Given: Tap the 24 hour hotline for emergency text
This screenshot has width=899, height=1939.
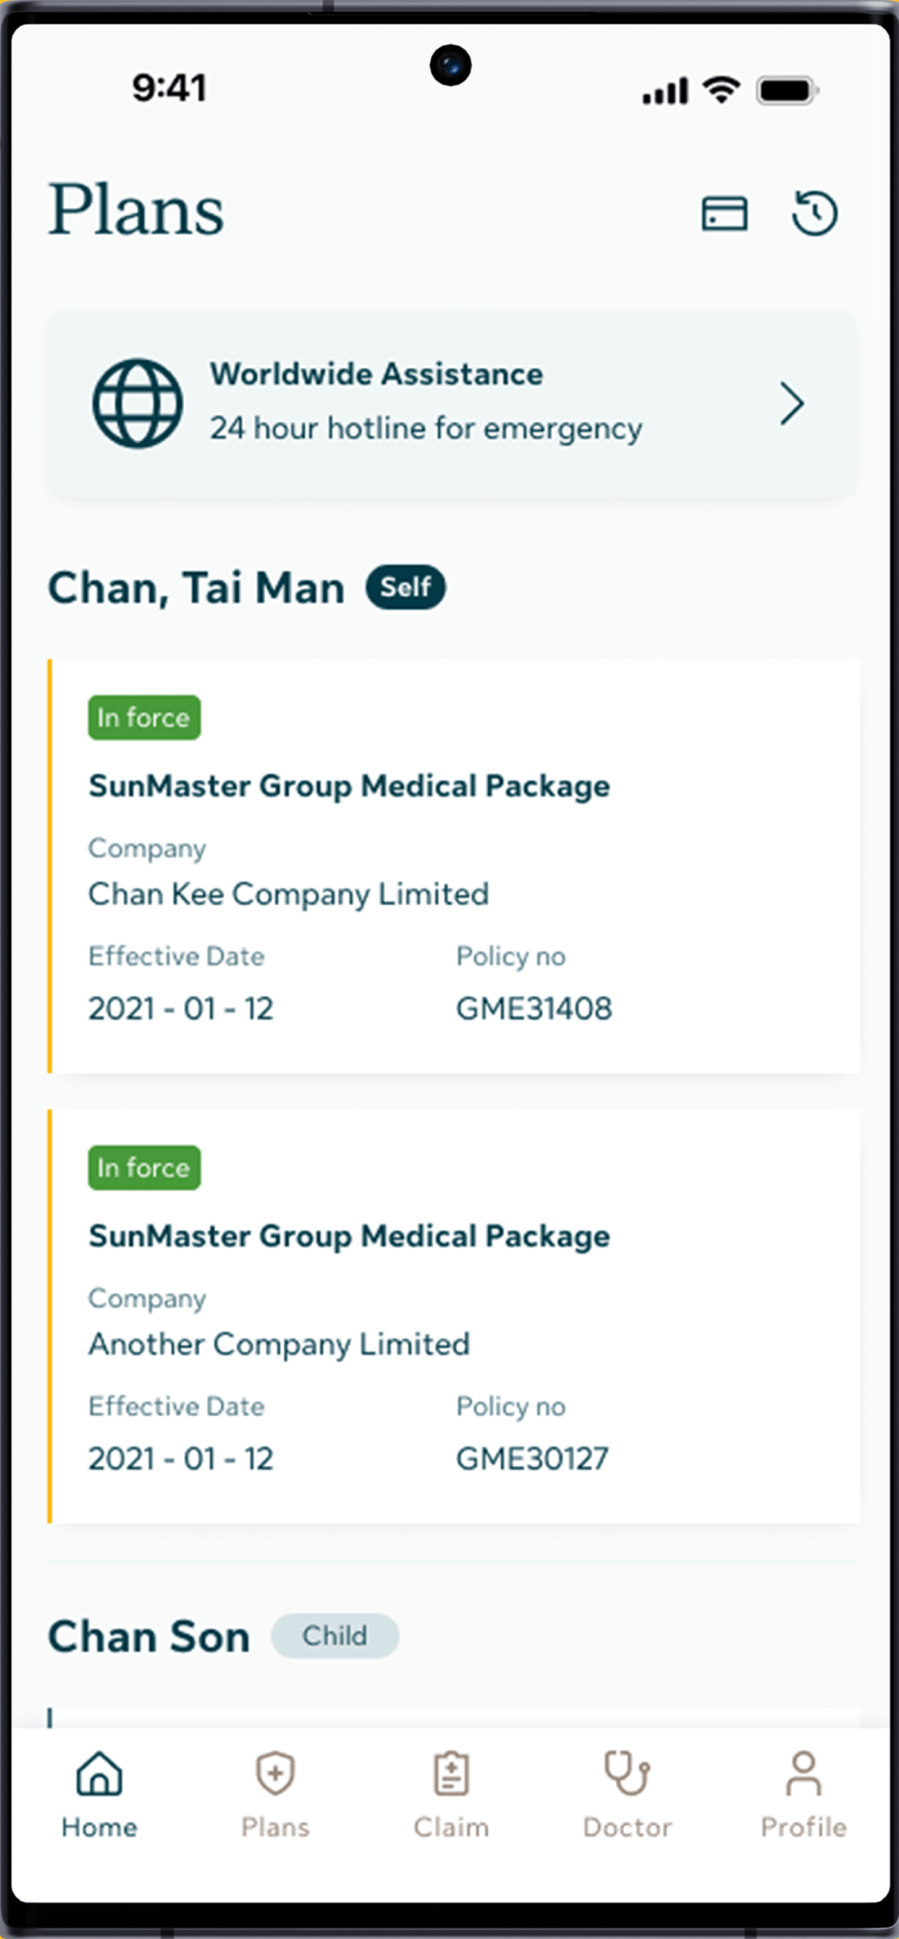Looking at the screenshot, I should [426, 428].
